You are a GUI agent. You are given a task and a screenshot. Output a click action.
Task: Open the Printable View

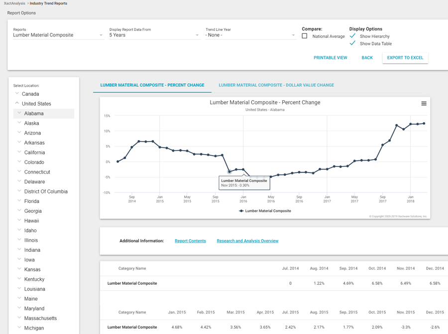tap(330, 58)
